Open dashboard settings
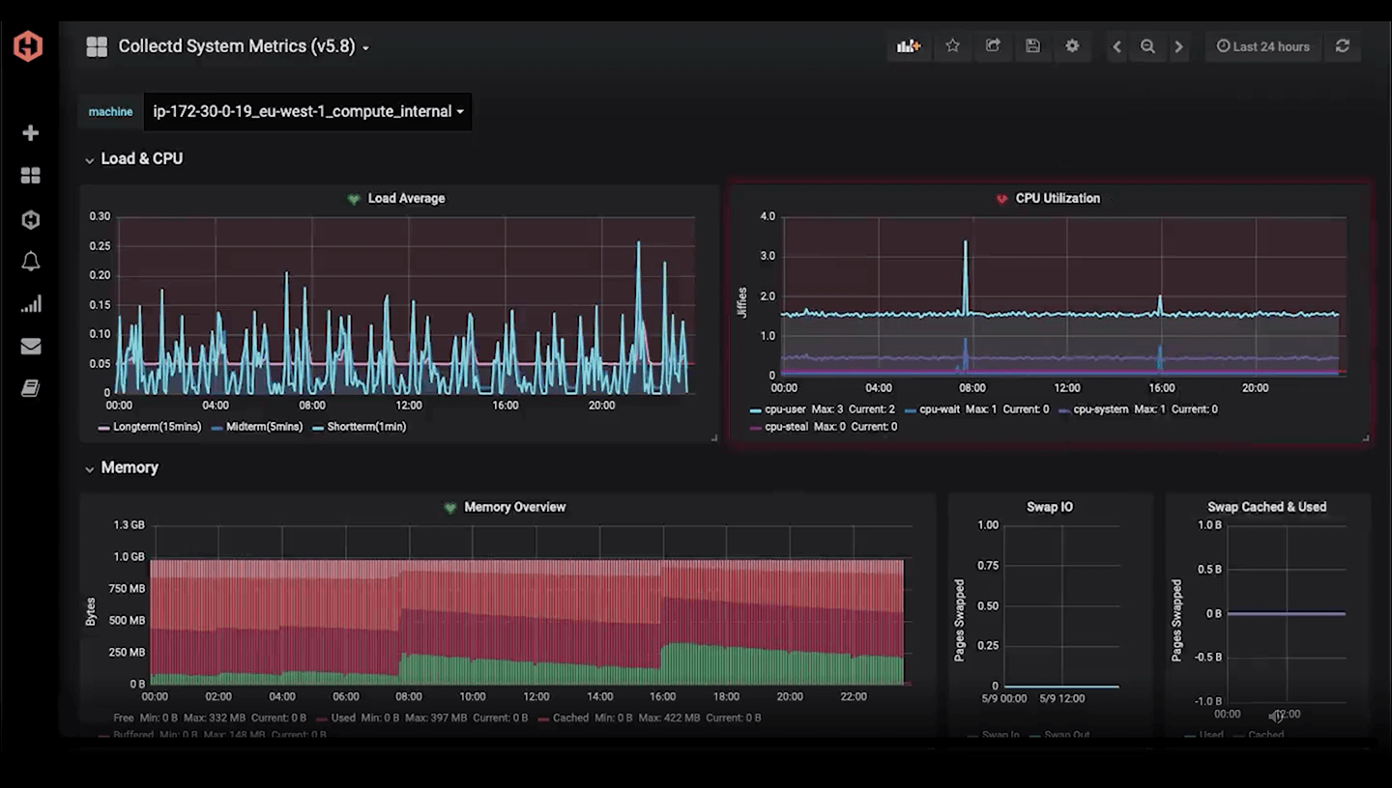The width and height of the screenshot is (1392, 788). (x=1072, y=45)
